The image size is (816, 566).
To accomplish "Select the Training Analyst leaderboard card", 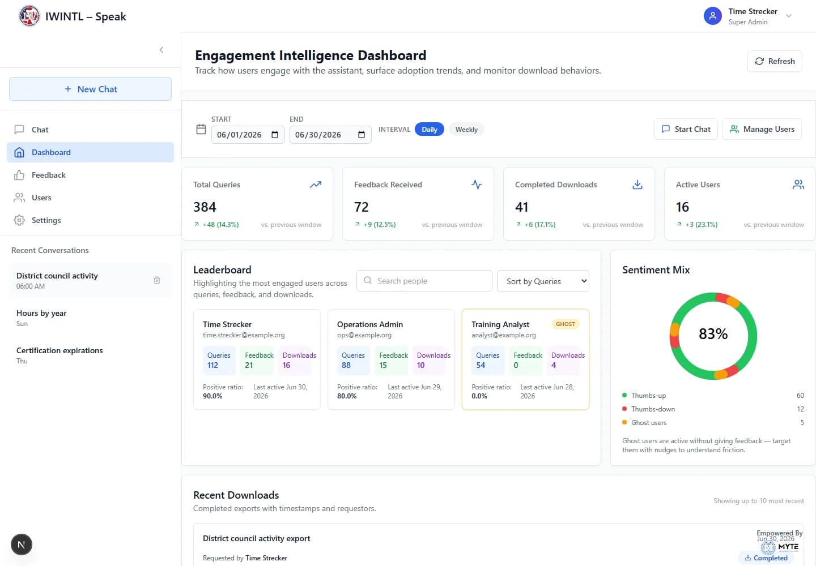I will tap(525, 359).
